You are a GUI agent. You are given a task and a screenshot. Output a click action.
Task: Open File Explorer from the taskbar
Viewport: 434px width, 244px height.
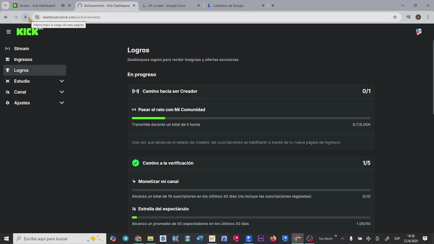[151, 239]
